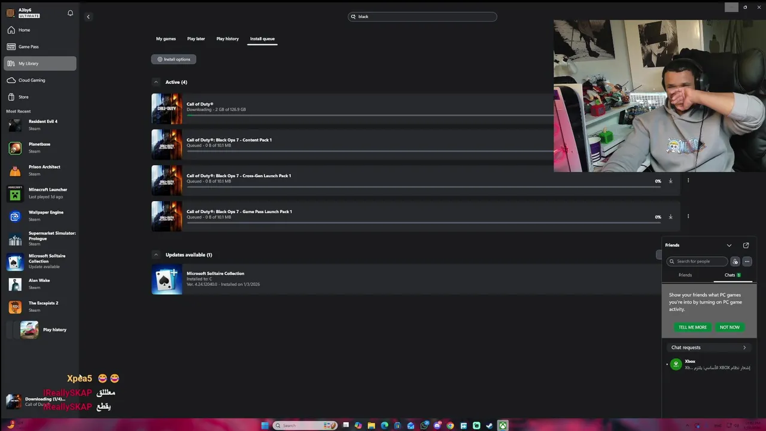766x431 pixels.
Task: Open The Escapists 2 from Most Recent
Action: coord(39,307)
